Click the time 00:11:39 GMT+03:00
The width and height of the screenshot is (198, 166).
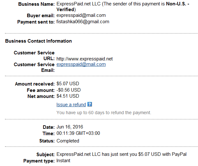click(x=78, y=133)
